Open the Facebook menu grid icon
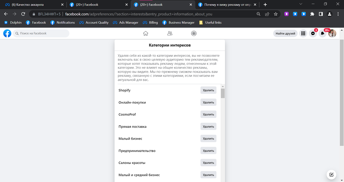 pyautogui.click(x=303, y=34)
